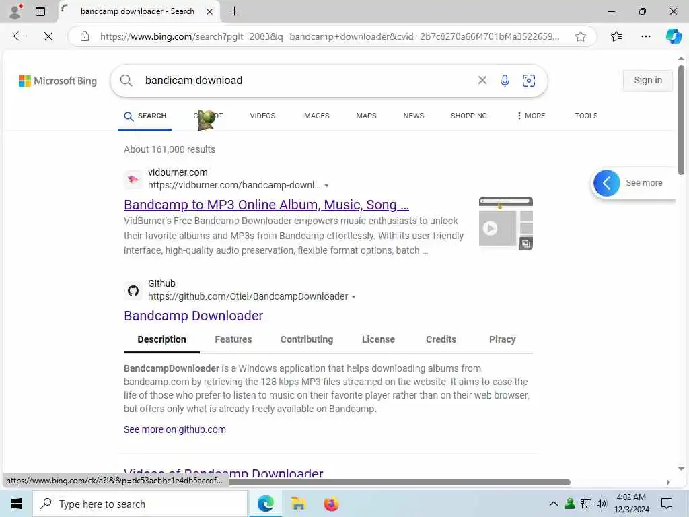The height and width of the screenshot is (517, 689).
Task: Click the Microsoft Bing logo
Action: [58, 81]
